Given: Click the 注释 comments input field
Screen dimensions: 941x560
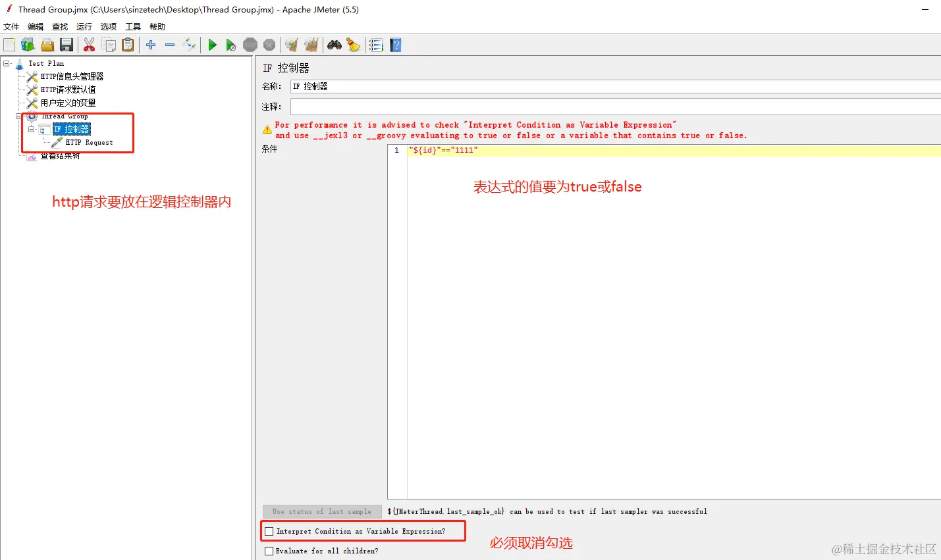Looking at the screenshot, I should click(x=615, y=107).
